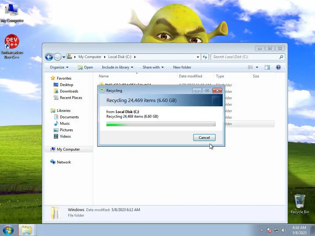Open the network tray icon
The height and width of the screenshot is (236, 315).
click(277, 230)
